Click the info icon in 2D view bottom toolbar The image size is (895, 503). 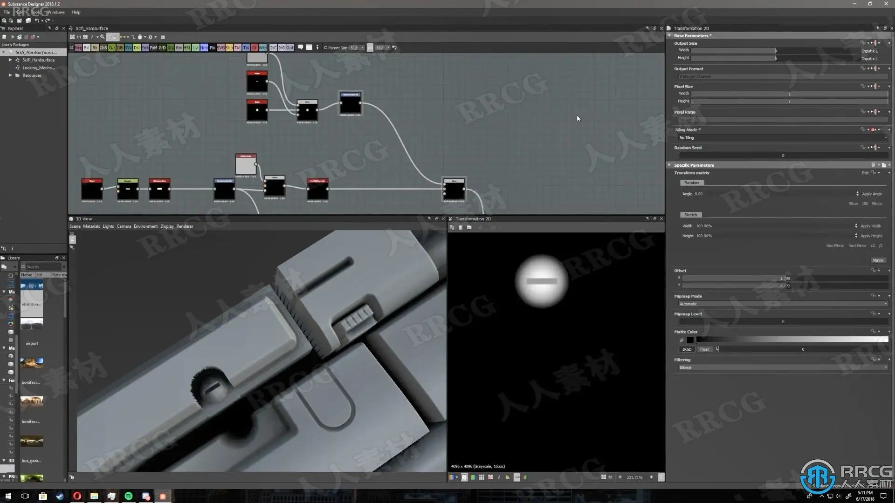click(x=499, y=477)
